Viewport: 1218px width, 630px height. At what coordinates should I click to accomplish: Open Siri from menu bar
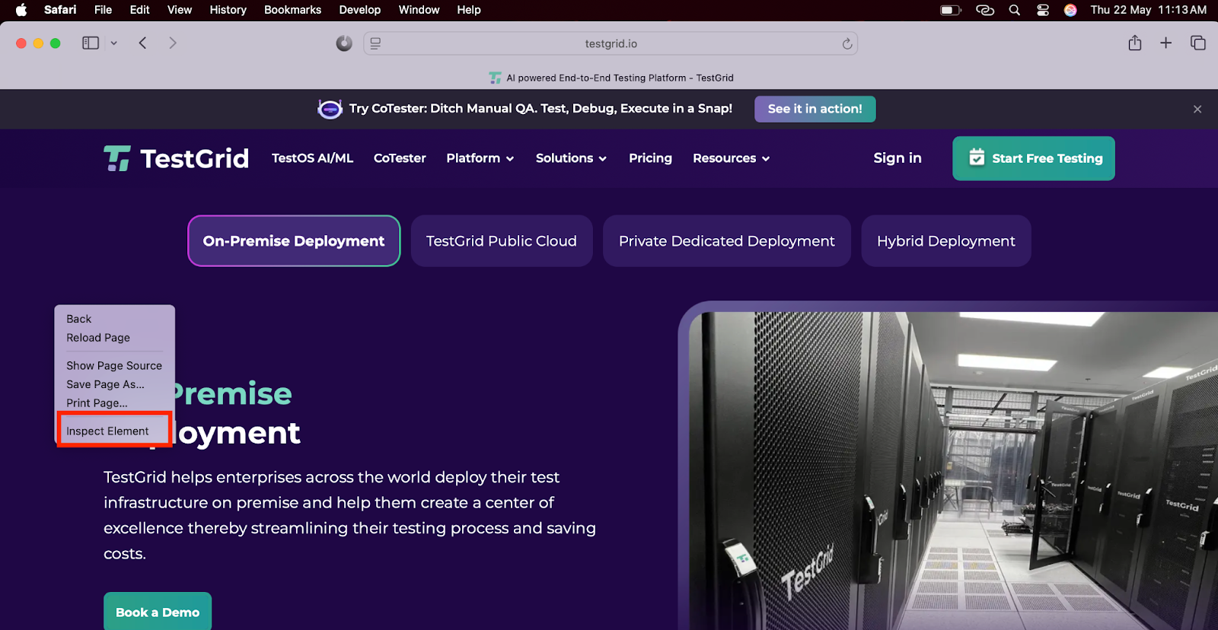pyautogui.click(x=1070, y=10)
